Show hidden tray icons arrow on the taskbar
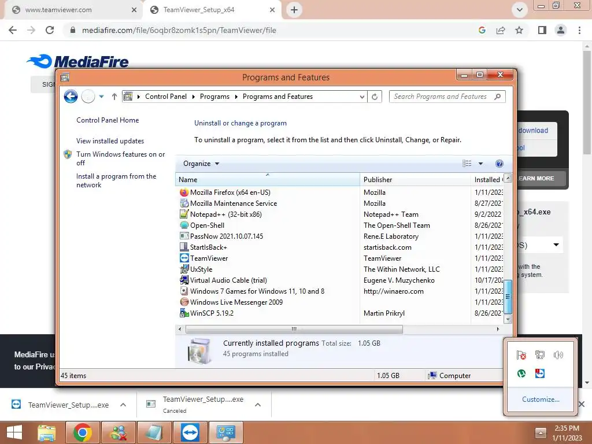Image resolution: width=592 pixels, height=444 pixels. click(x=541, y=433)
